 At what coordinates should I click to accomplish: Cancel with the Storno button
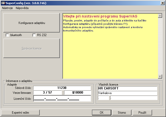click(122, 113)
